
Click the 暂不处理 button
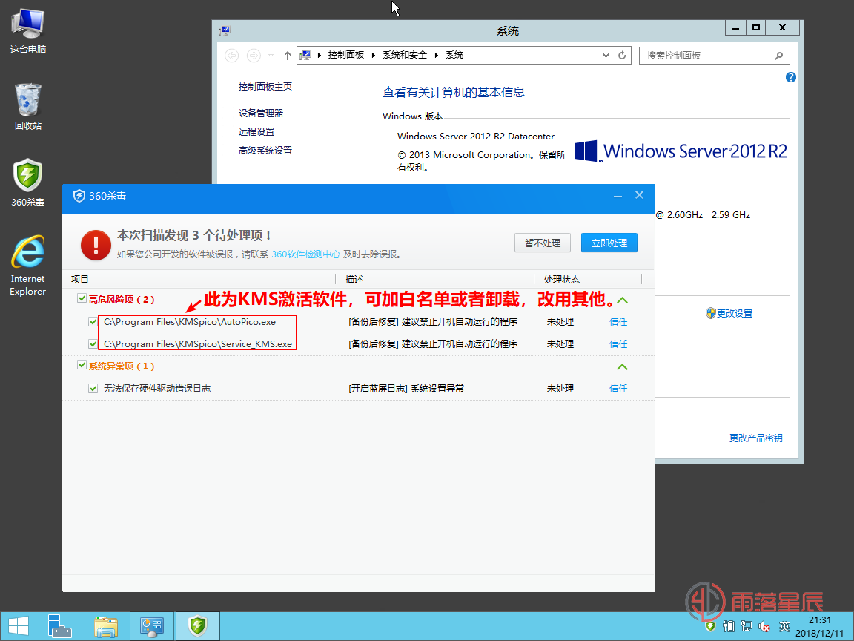(543, 243)
